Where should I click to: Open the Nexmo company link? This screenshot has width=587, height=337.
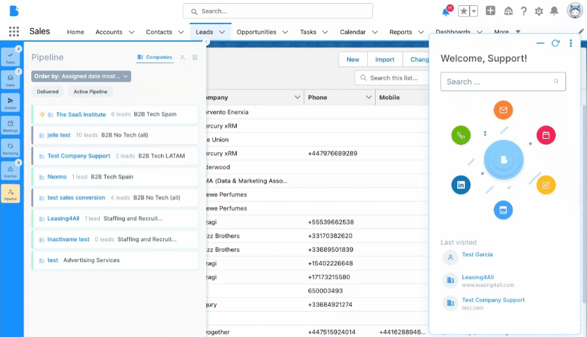pyautogui.click(x=57, y=177)
